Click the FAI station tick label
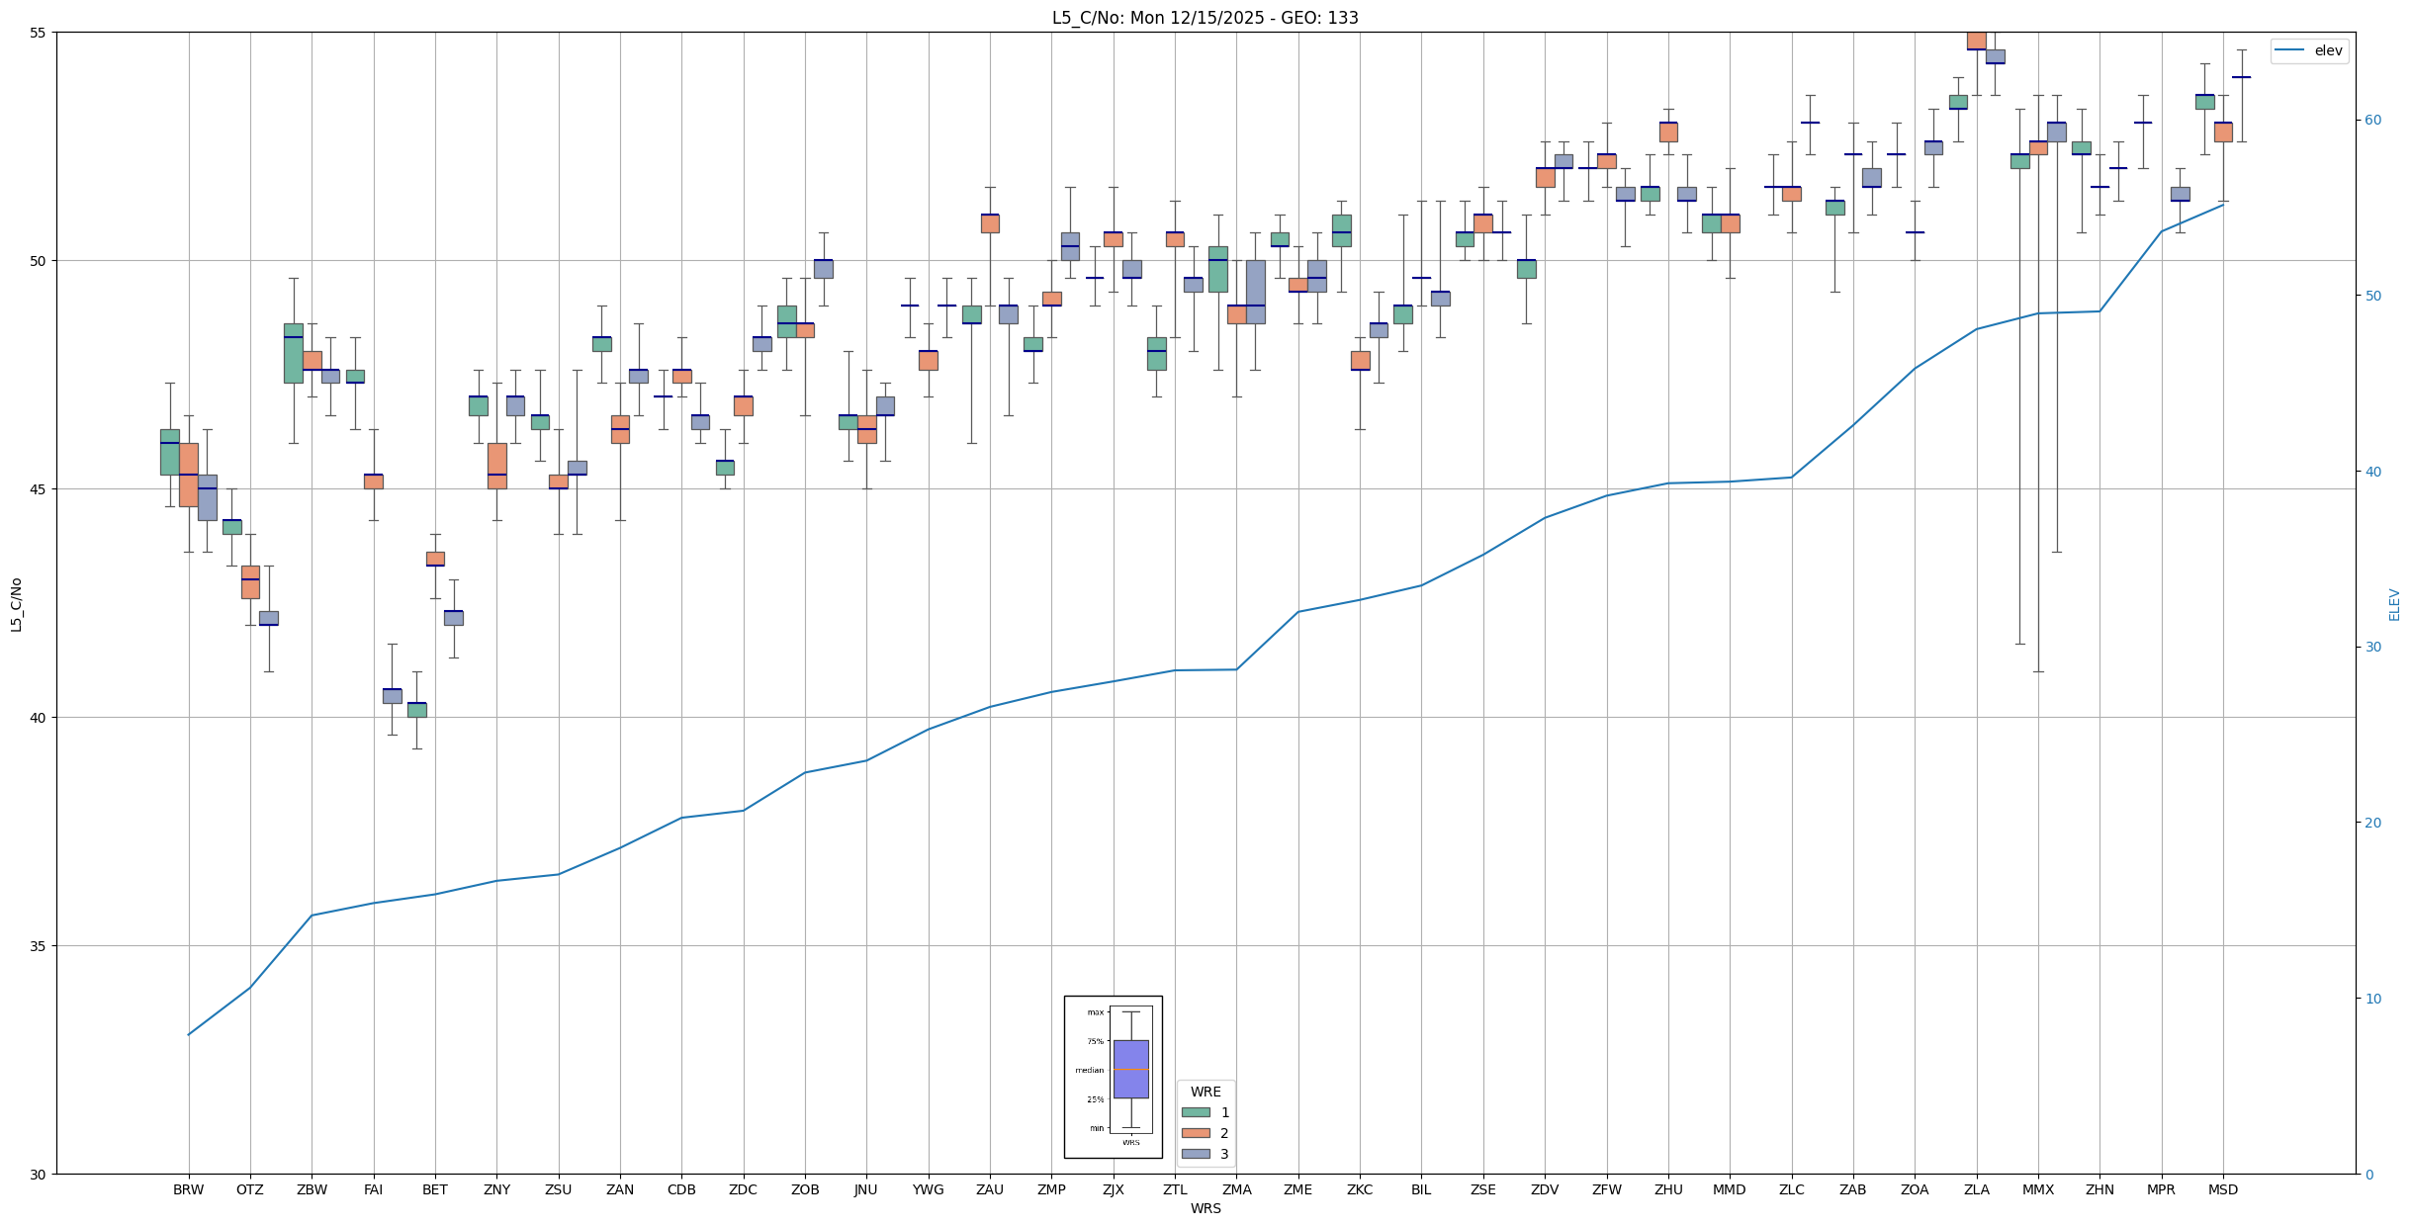Viewport: 2411px width, 1226px height. (x=373, y=1189)
